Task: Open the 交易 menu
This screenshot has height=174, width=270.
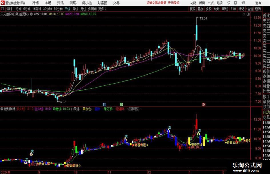Action: tap(116, 3)
